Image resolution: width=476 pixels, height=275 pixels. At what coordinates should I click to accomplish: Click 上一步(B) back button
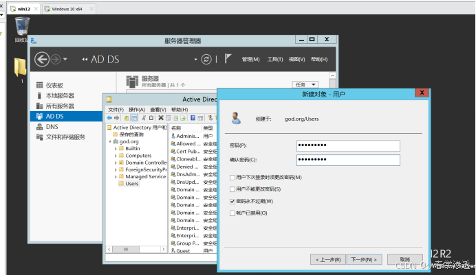pyautogui.click(x=328, y=260)
